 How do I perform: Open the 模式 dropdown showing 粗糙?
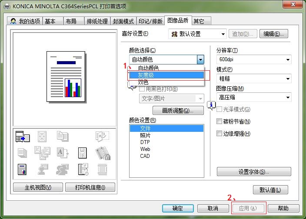click(254, 79)
